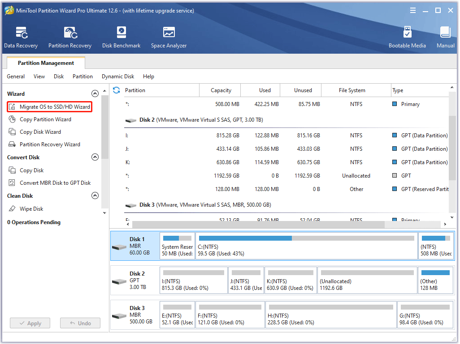Select the Disk 2 drive icon in disk map
460x344 pixels.
tap(119, 282)
